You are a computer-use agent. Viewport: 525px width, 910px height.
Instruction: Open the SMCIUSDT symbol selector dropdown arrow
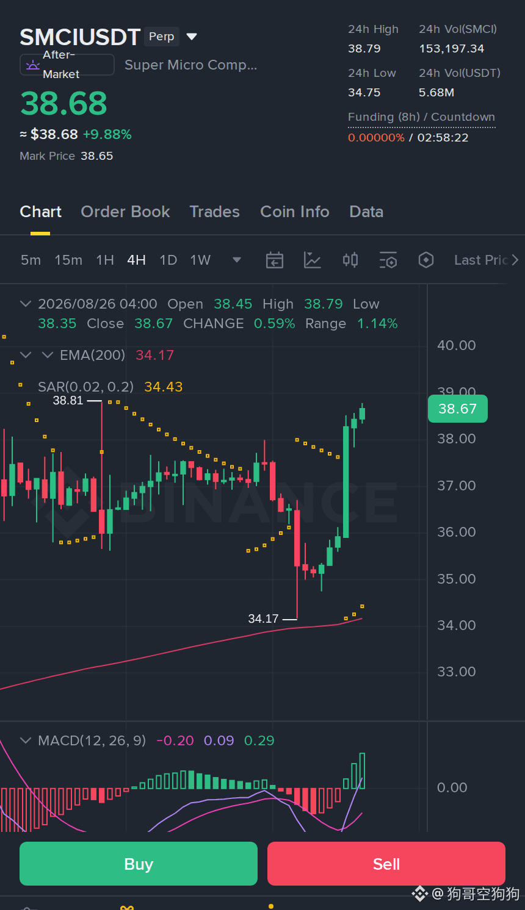point(192,37)
